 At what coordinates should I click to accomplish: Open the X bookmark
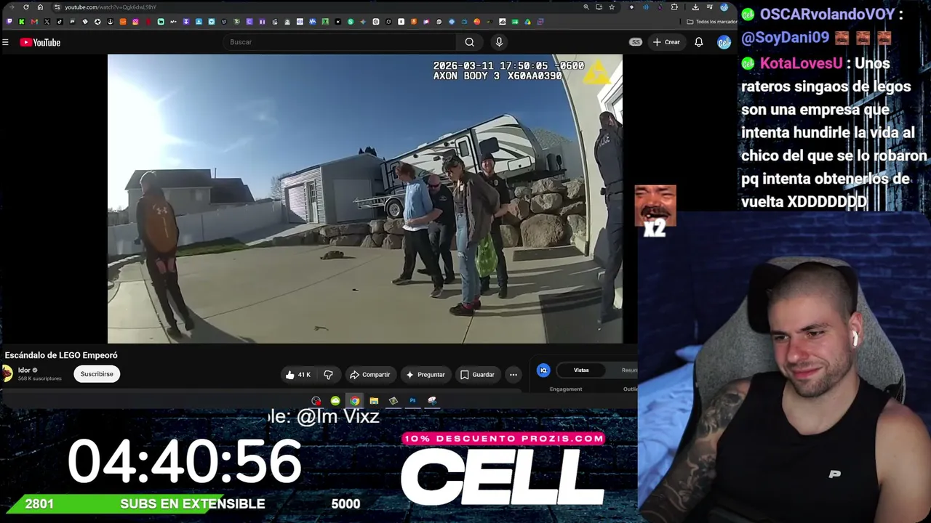click(x=47, y=22)
